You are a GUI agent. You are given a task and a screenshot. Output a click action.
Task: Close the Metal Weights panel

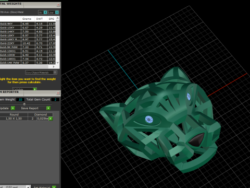coord(58,5)
